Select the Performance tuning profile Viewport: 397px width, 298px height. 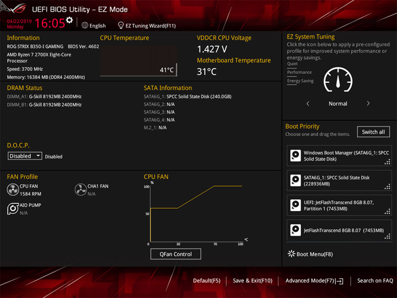pyautogui.click(x=299, y=72)
